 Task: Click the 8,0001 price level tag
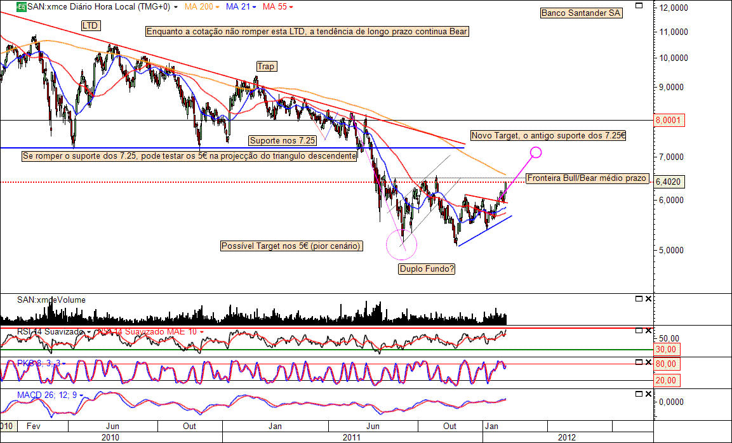(x=669, y=121)
